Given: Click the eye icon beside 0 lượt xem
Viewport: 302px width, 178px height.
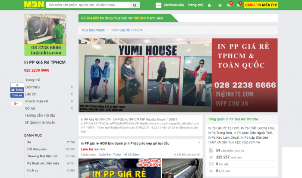Looking at the screenshot, I should [x=211, y=171].
